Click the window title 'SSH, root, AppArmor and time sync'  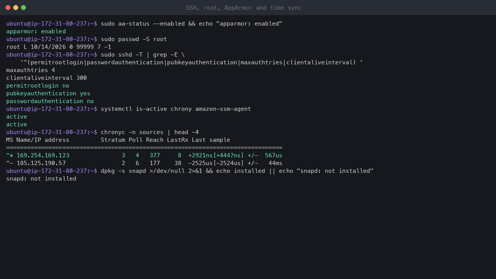point(243,8)
